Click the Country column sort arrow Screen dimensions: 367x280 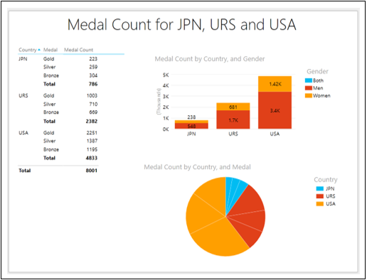pyautogui.click(x=39, y=50)
